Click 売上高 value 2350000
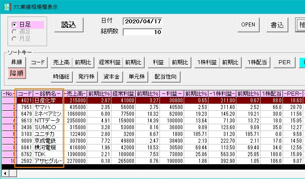Viewport: 305px width, 179px height. [x=75, y=121]
